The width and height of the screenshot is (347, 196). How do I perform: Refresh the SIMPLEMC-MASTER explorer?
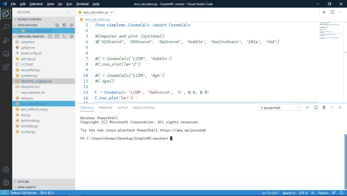point(64,36)
